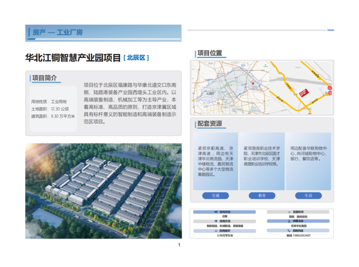This screenshot has height=267, width=359.
Task: Click the handshake icon beside 合作方式
Action: [x=216, y=212]
